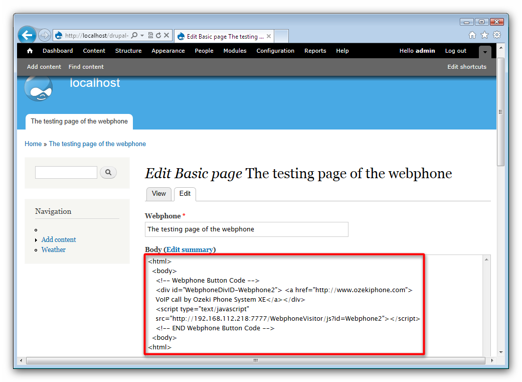Click the sidebar search text box
Viewport: 522px width, 382px height.
point(66,173)
